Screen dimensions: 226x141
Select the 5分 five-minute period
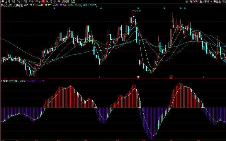tap(19, 2)
